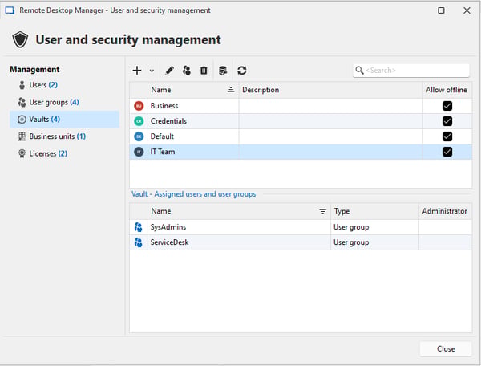Focus the Search input field
Screen dimensions: 481x366
[411, 71]
